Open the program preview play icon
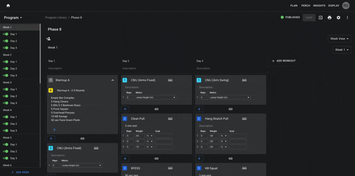 click(x=320, y=18)
